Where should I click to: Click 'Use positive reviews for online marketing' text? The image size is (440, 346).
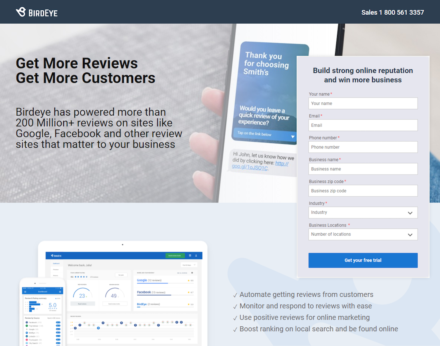(304, 317)
